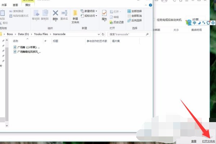Click the 大小 column in Youku window

coord(176,30)
